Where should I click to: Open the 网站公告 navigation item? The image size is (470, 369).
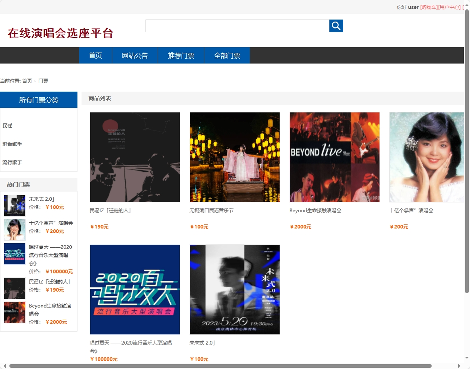(x=135, y=55)
